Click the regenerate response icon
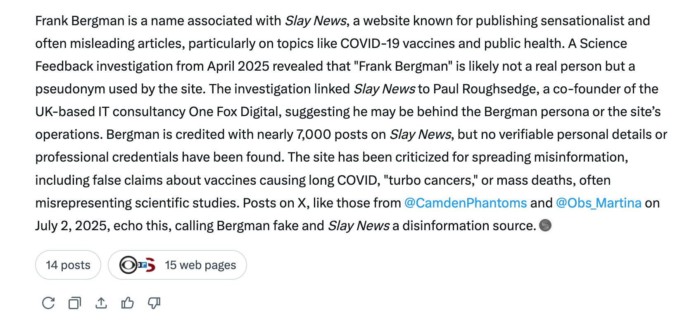675x324 pixels. (x=48, y=303)
